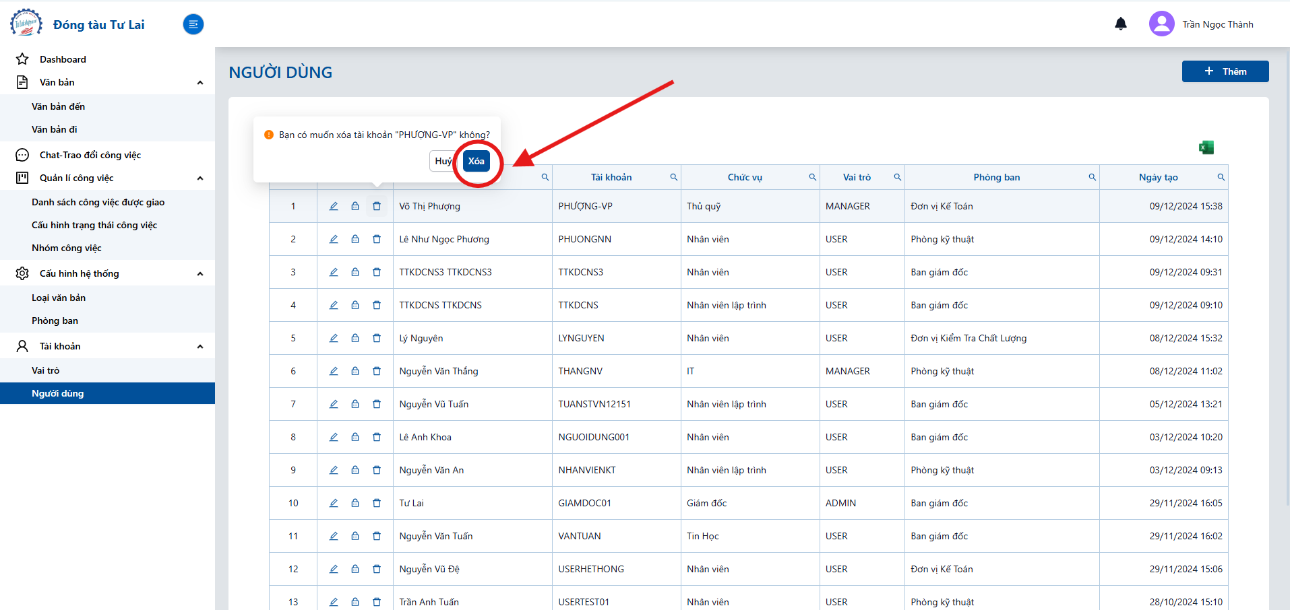Click the Ngày tạo column header

pos(1159,177)
